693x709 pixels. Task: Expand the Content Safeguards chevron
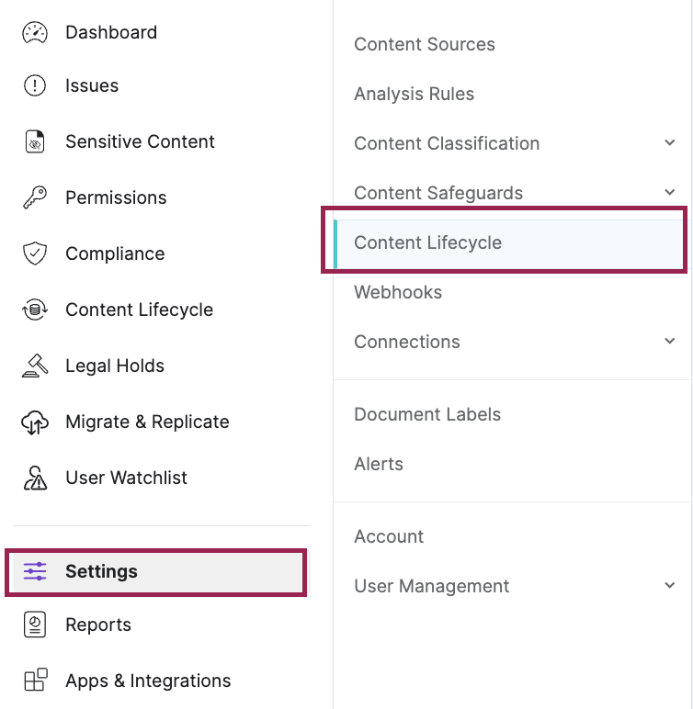(669, 192)
